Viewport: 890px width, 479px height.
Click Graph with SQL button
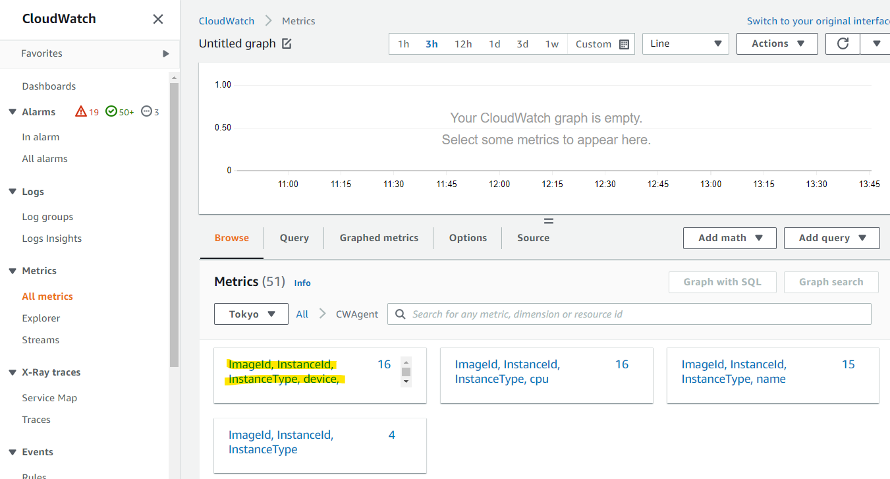click(722, 282)
